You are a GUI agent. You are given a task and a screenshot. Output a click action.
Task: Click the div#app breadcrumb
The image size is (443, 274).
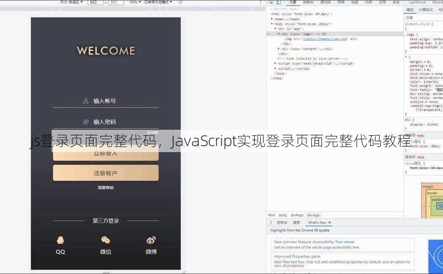click(x=297, y=215)
